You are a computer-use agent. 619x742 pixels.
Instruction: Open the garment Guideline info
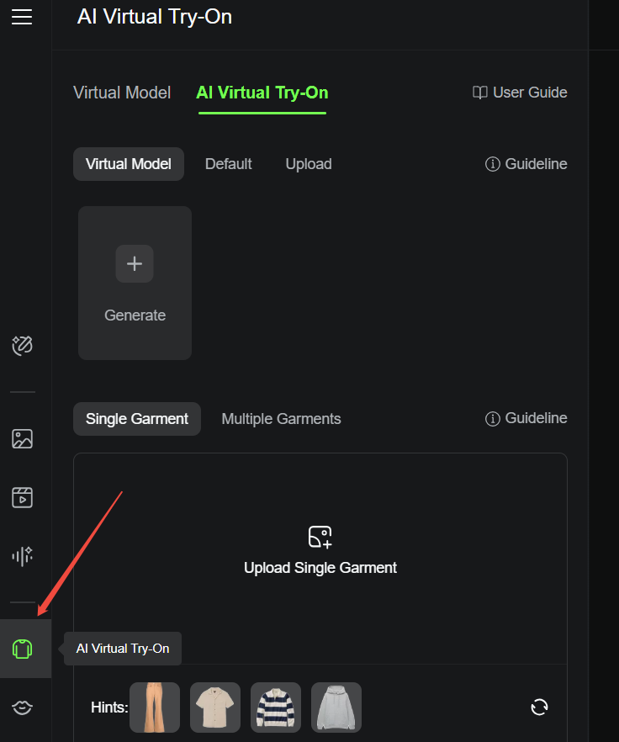[x=526, y=418]
